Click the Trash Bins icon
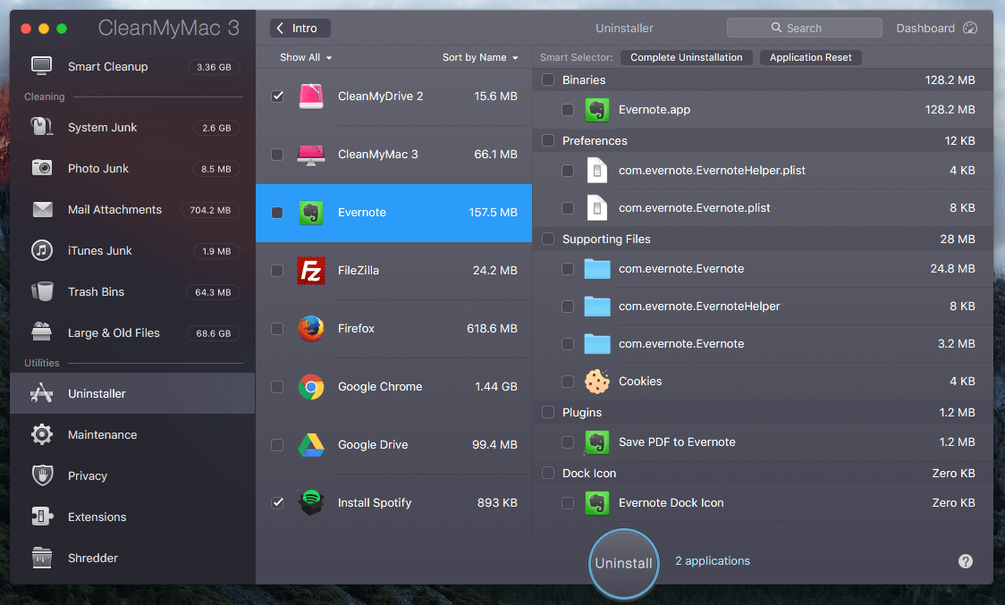 coord(42,292)
